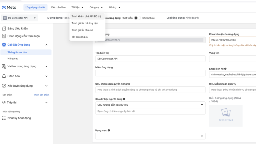Select Trình khám phá API Đồ thị
This screenshot has width=256, height=144.
pyautogui.click(x=86, y=17)
